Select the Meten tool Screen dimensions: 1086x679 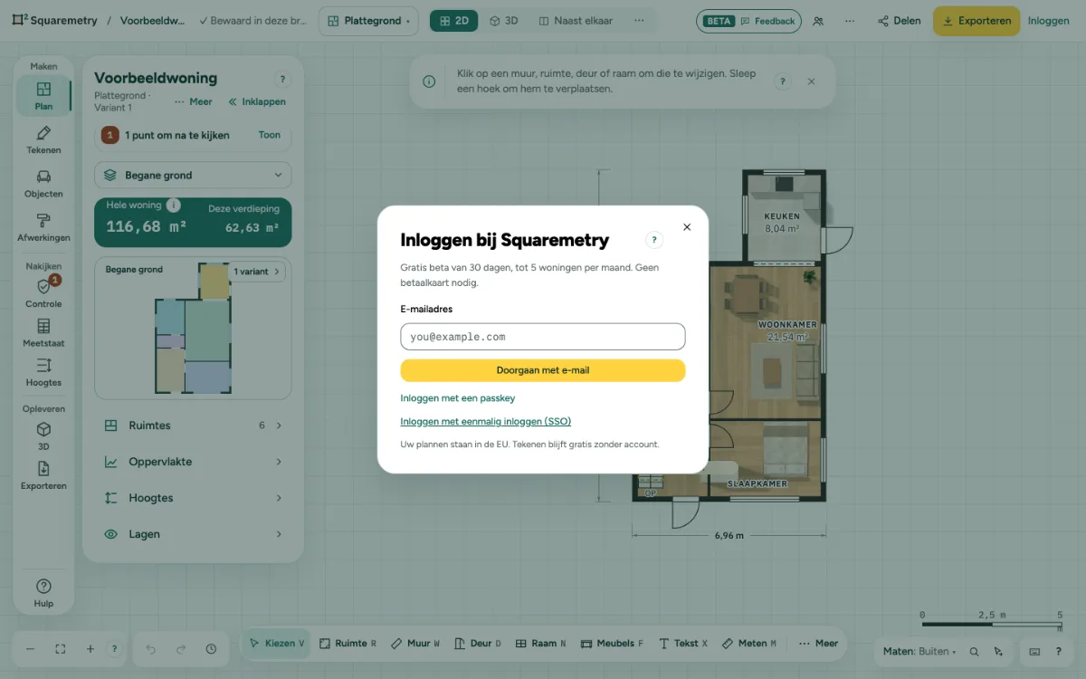pyautogui.click(x=749, y=644)
